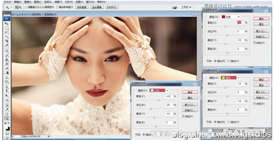The width and height of the screenshot is (275, 141).
Task: Select the Zoom tool in the toolbox
Action: 7,118
